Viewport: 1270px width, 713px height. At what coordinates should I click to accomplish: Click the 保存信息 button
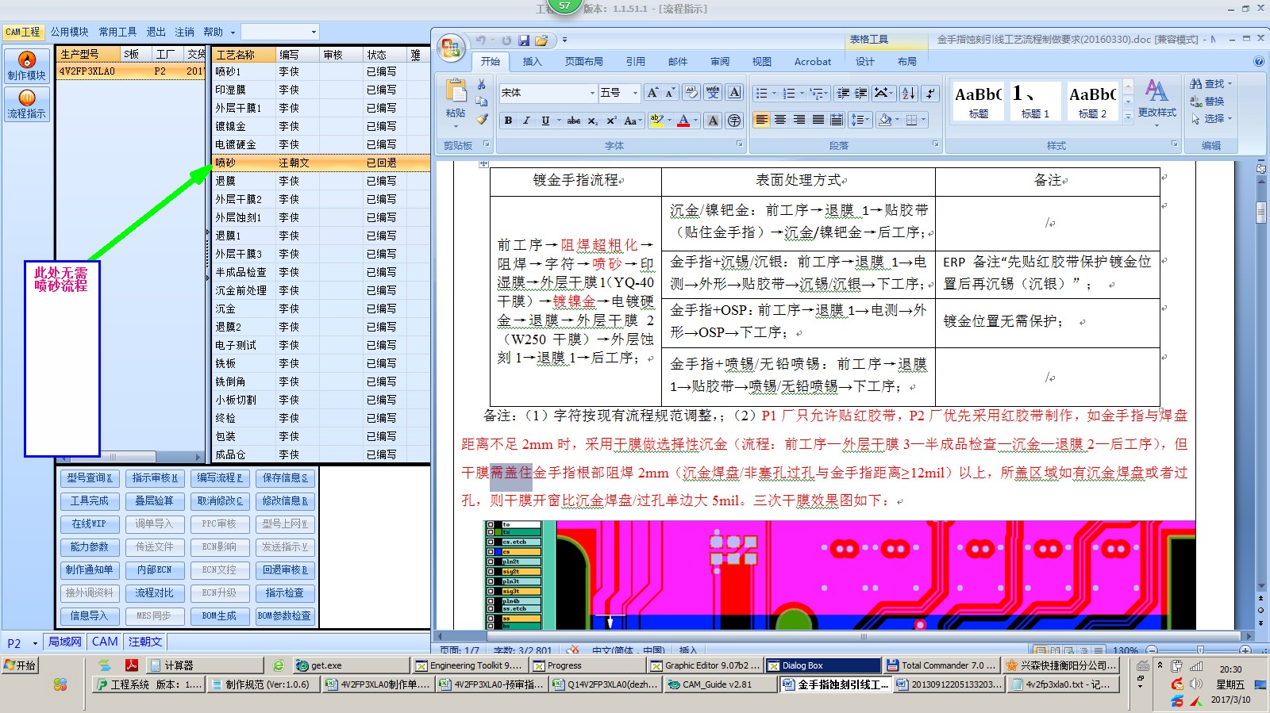[285, 478]
